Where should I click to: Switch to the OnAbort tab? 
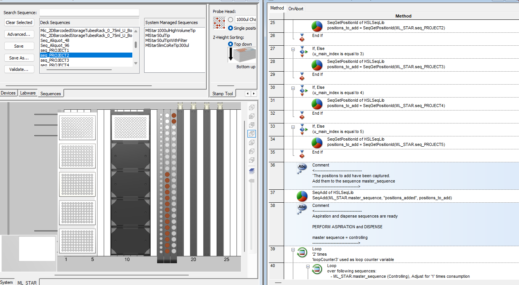pyautogui.click(x=296, y=8)
